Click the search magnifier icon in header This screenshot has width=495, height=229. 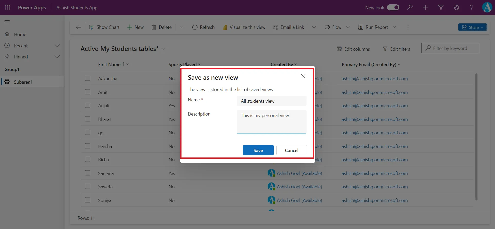click(x=410, y=7)
